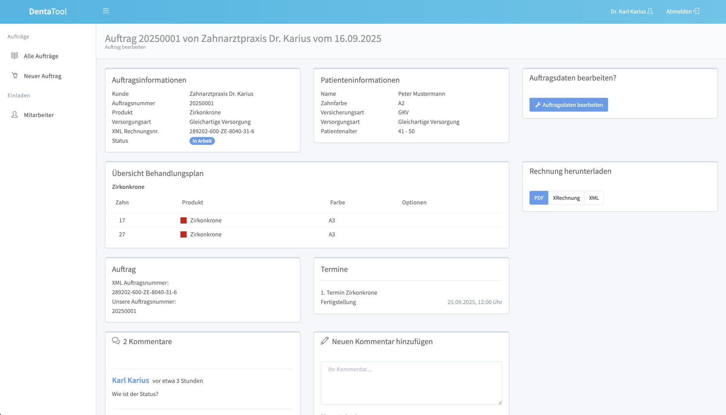Go to Mitarbeiter in the sidebar
Screen dimensions: 726x415
point(39,115)
